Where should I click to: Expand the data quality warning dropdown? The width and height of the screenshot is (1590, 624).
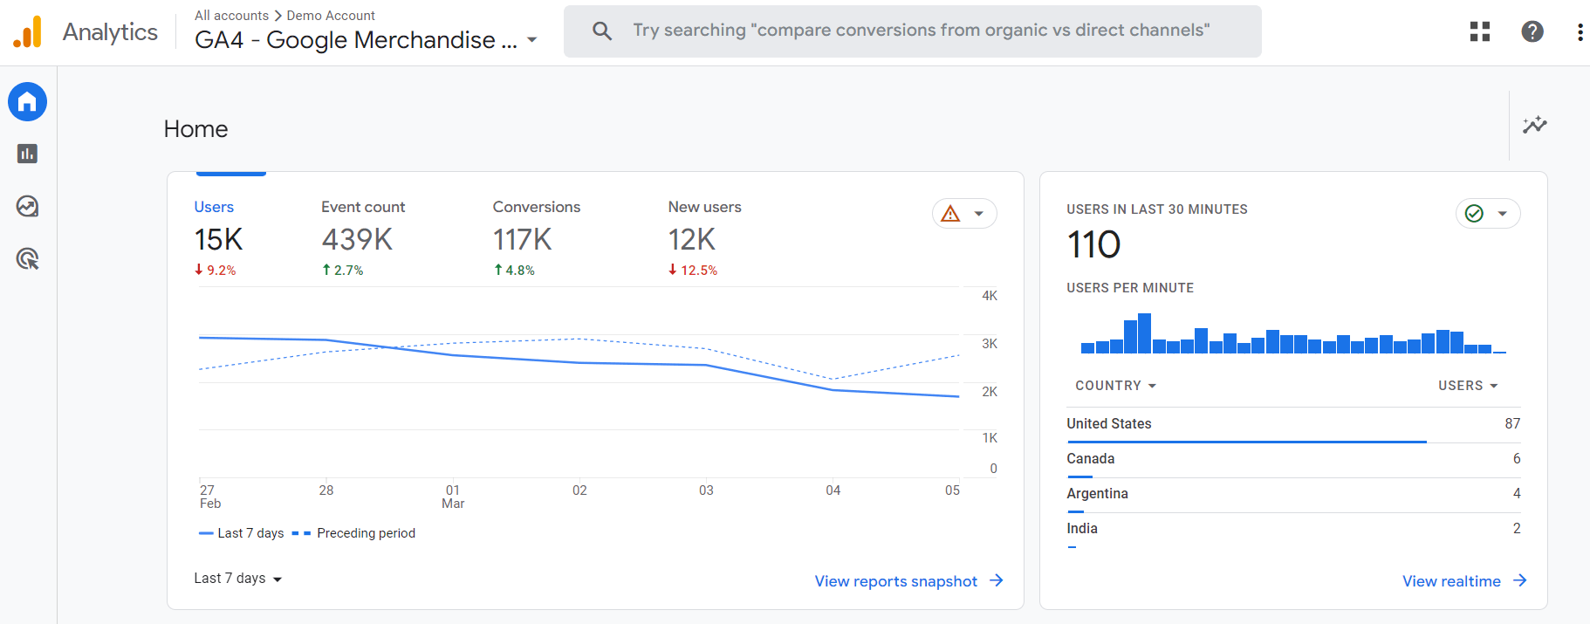pyautogui.click(x=964, y=214)
